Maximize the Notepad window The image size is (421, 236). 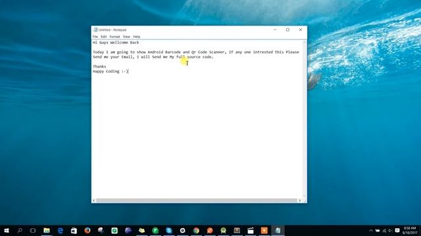(287, 29)
